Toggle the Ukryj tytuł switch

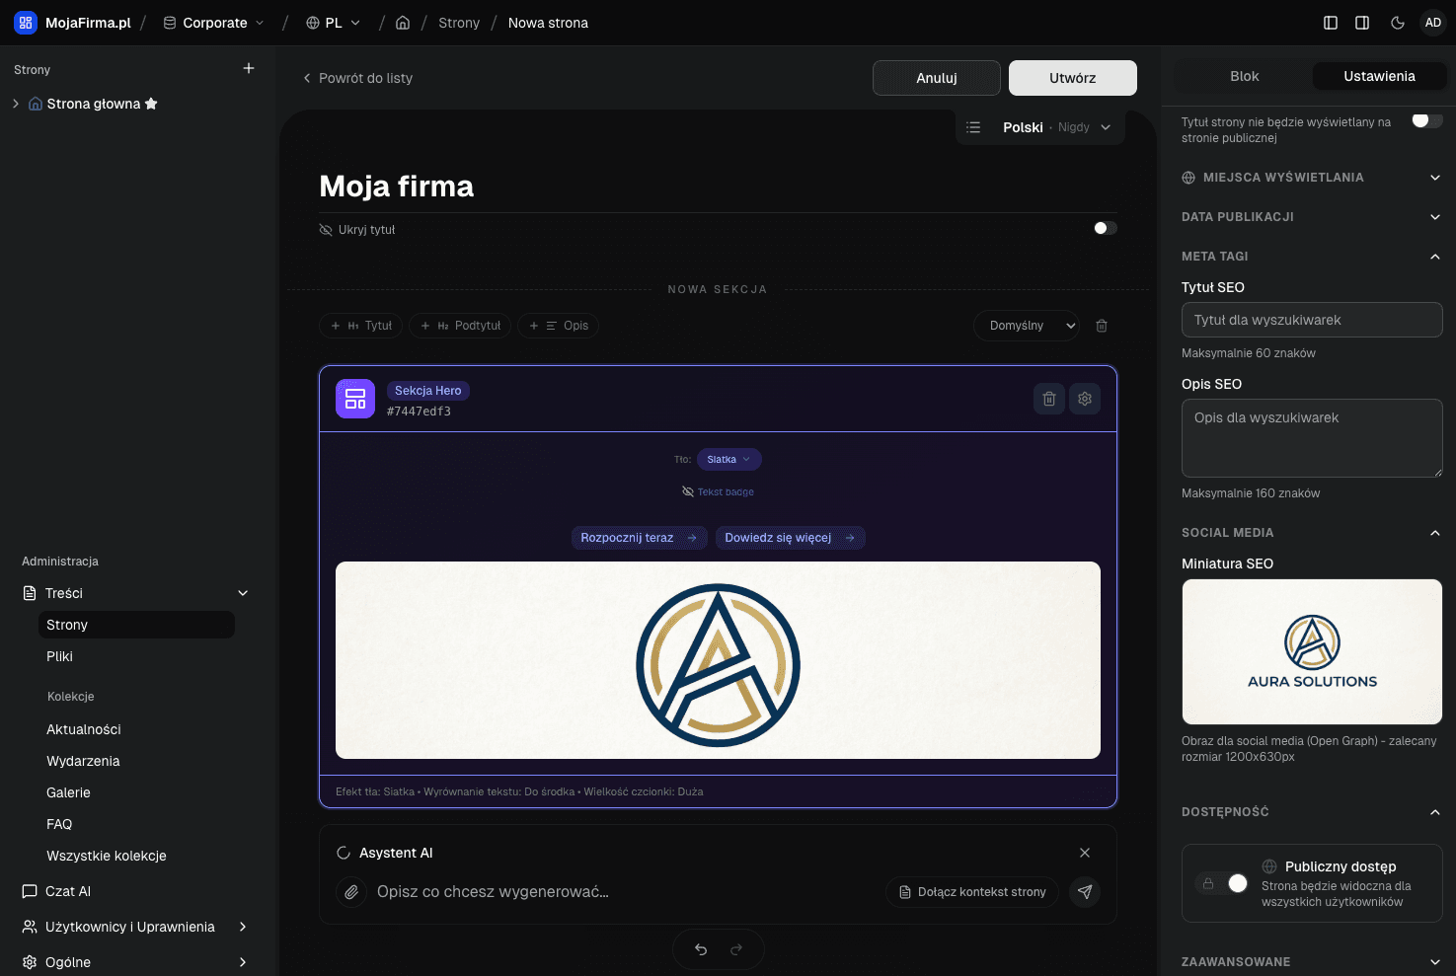[1106, 228]
